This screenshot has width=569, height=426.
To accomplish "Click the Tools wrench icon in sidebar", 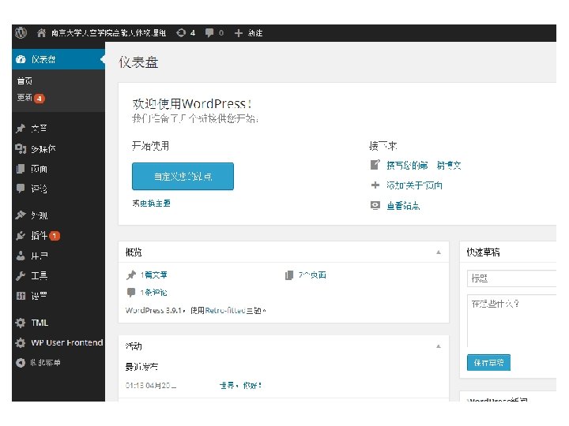I will point(21,275).
